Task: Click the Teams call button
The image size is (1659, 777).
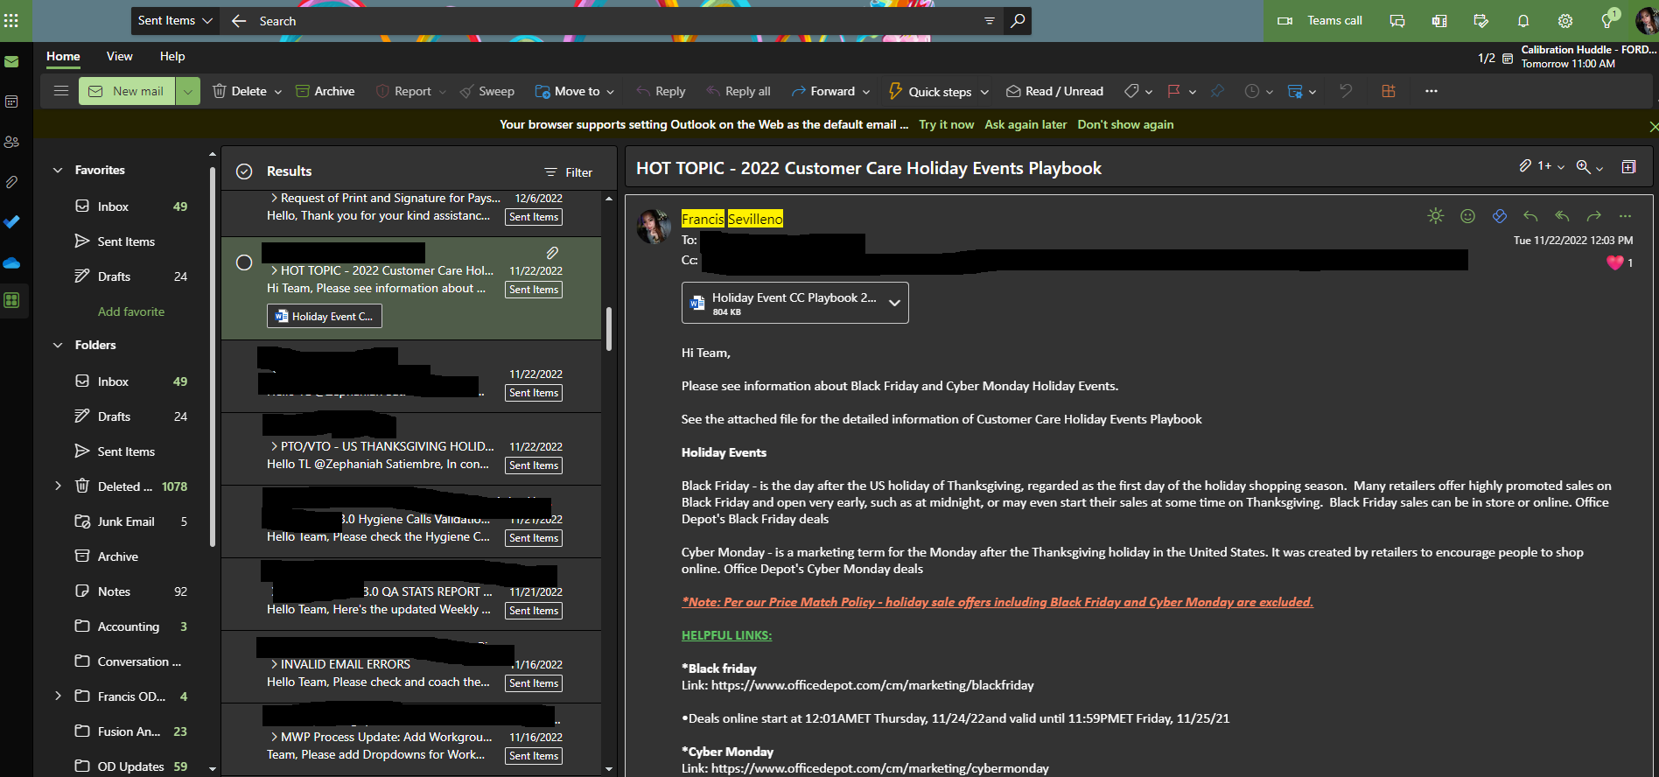Action: coord(1320,20)
